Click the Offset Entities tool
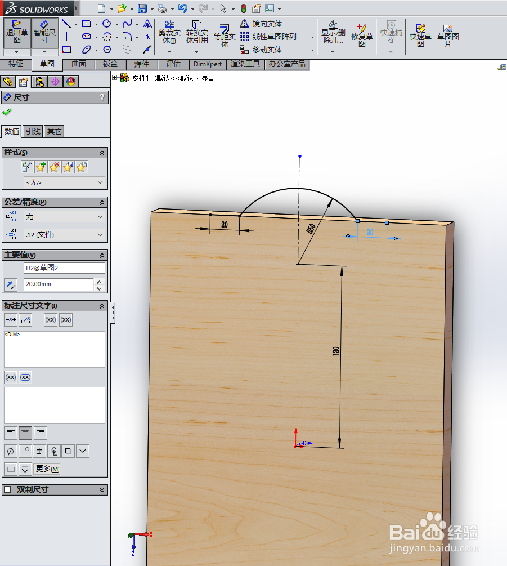This screenshot has width=507, height=566. tap(224, 34)
